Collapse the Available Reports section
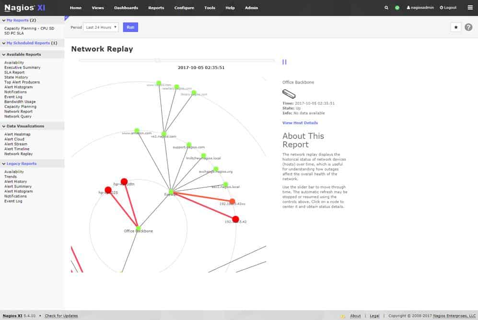This screenshot has height=320, width=478. (x=4, y=55)
